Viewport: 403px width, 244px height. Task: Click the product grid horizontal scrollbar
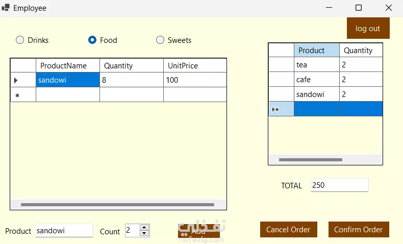(117, 205)
